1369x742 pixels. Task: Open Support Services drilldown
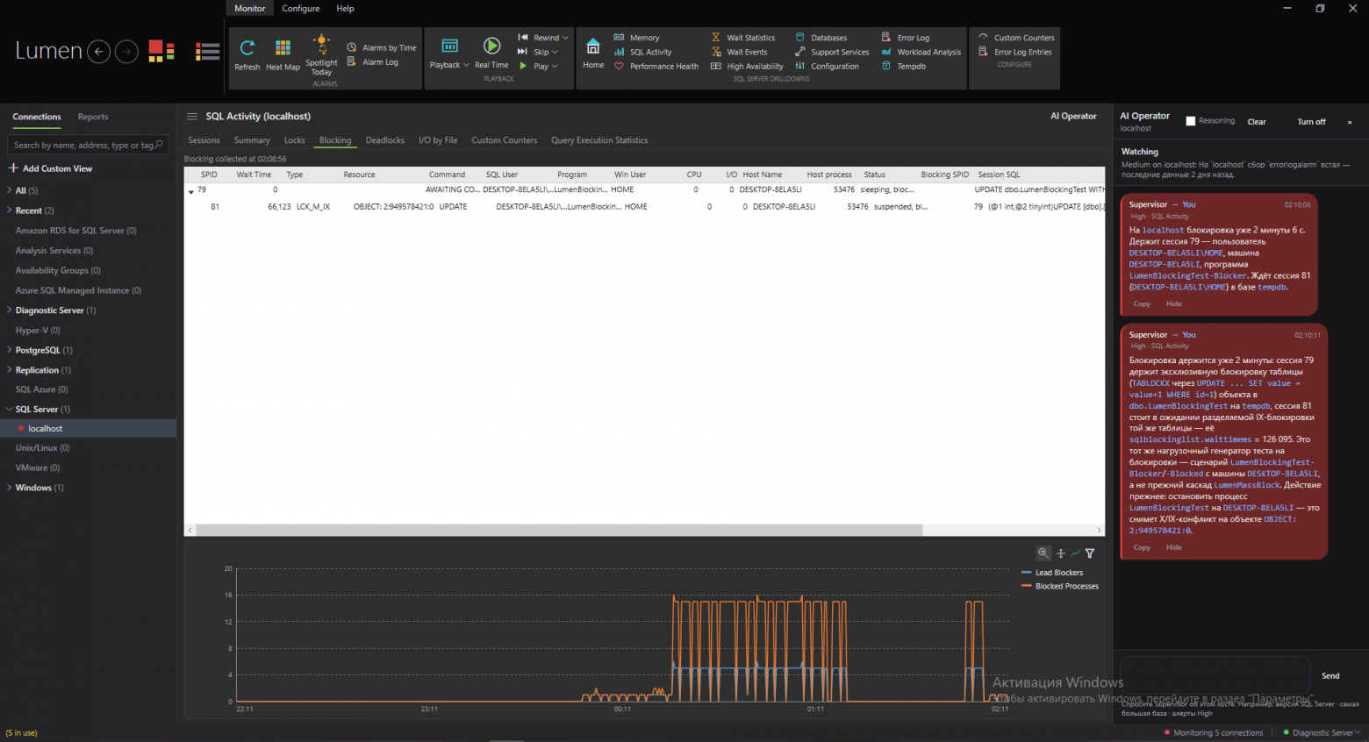(x=832, y=52)
